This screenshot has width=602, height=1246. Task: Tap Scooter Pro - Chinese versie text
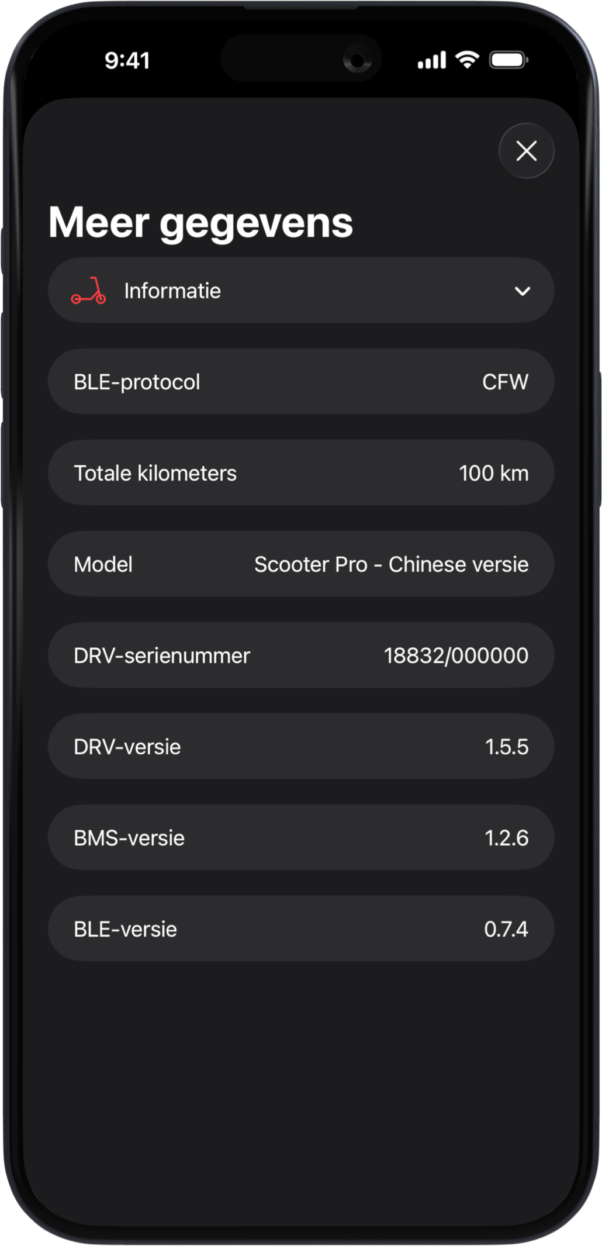391,565
